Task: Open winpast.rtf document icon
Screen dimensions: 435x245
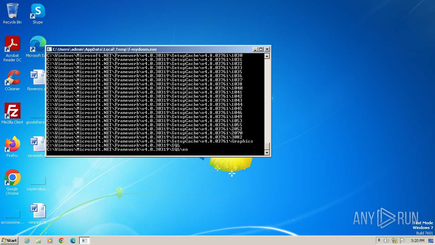Action: tap(38, 214)
